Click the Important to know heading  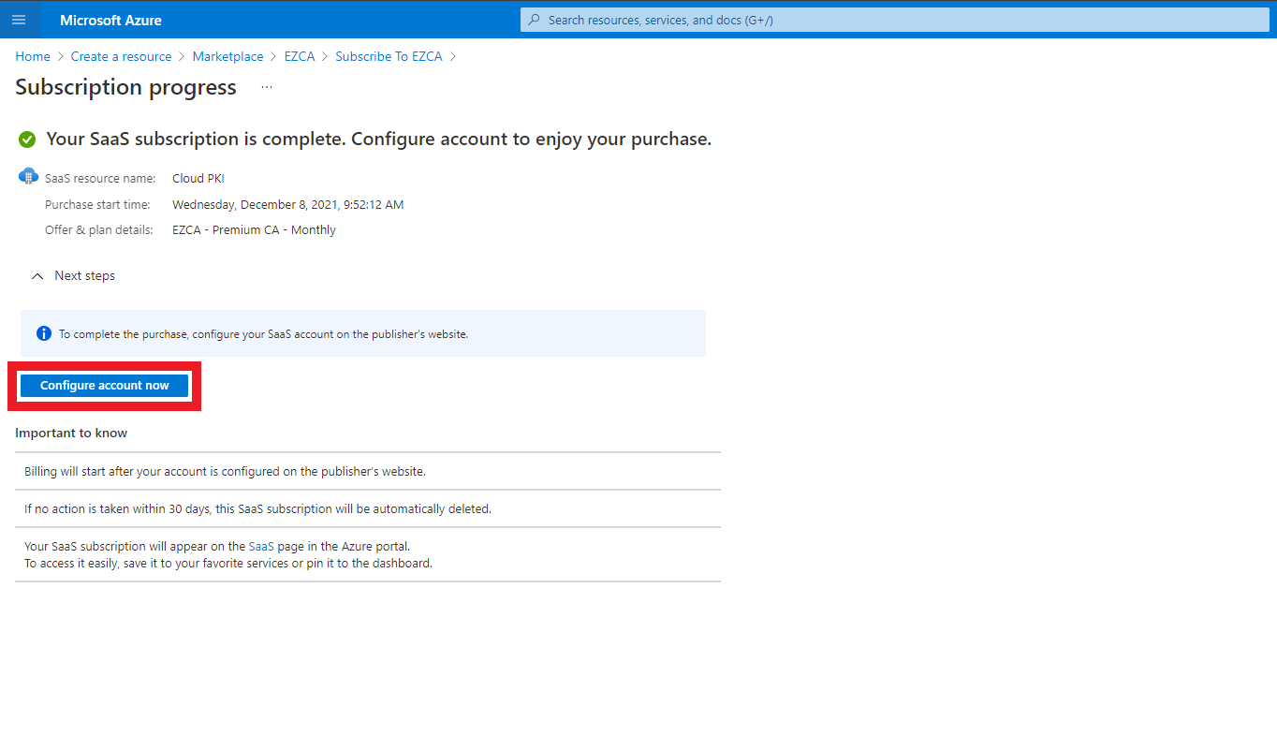71,433
